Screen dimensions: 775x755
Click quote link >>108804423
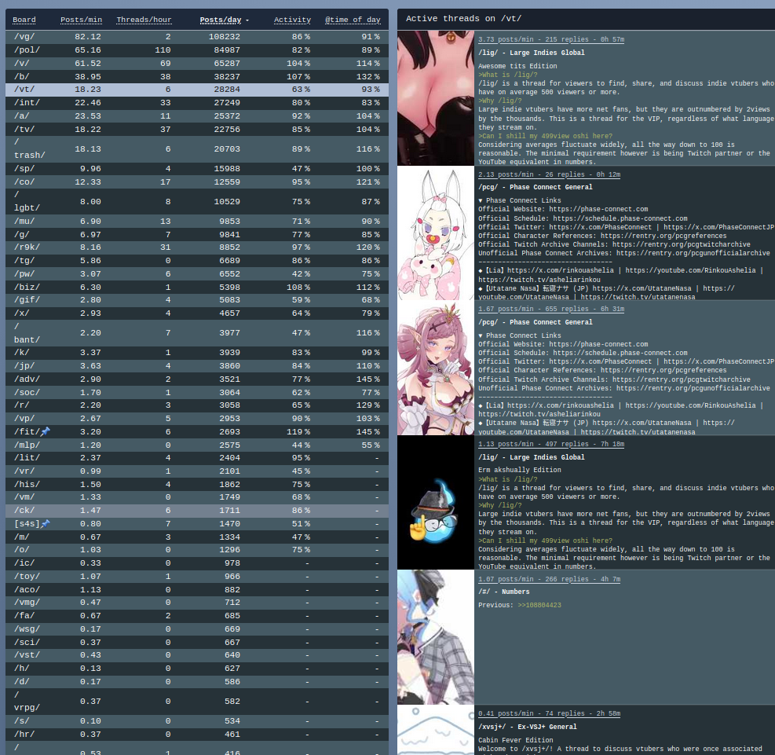(539, 605)
